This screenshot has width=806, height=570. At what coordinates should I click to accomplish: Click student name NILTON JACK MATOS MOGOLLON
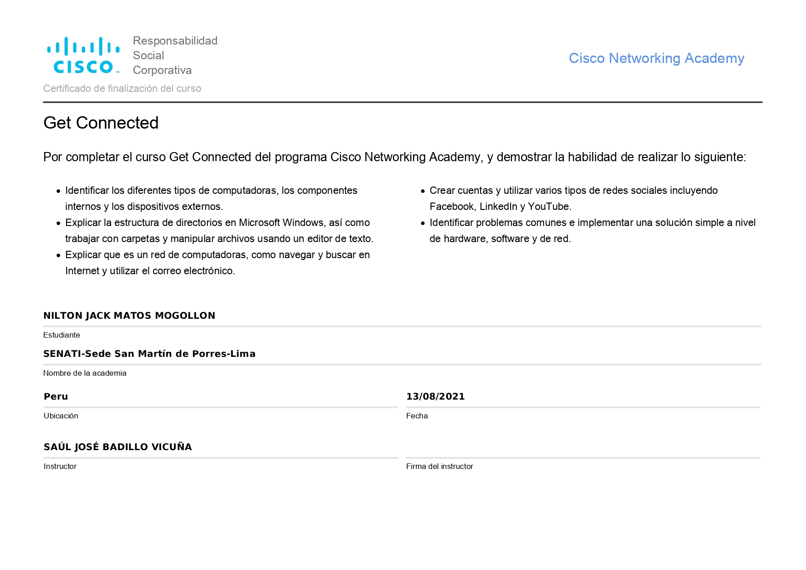(x=129, y=316)
